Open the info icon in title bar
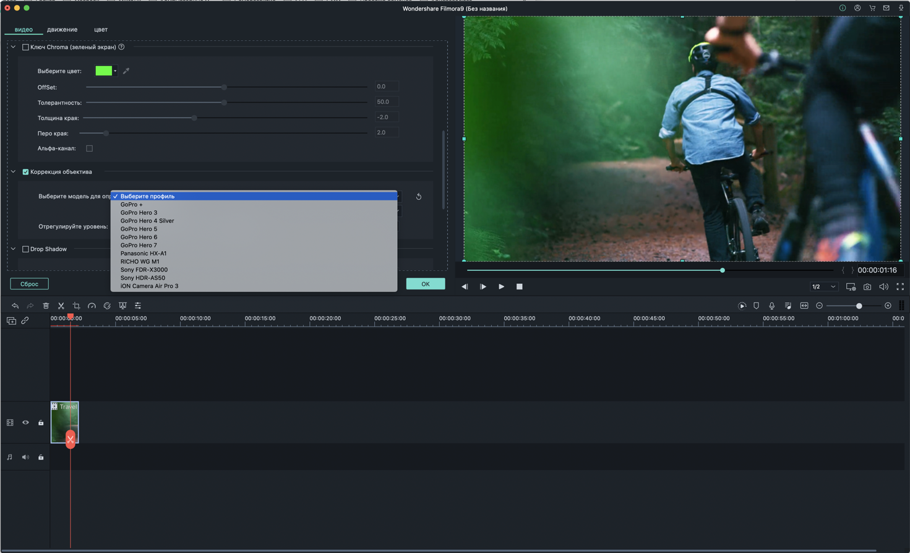The height and width of the screenshot is (553, 910). click(x=843, y=8)
